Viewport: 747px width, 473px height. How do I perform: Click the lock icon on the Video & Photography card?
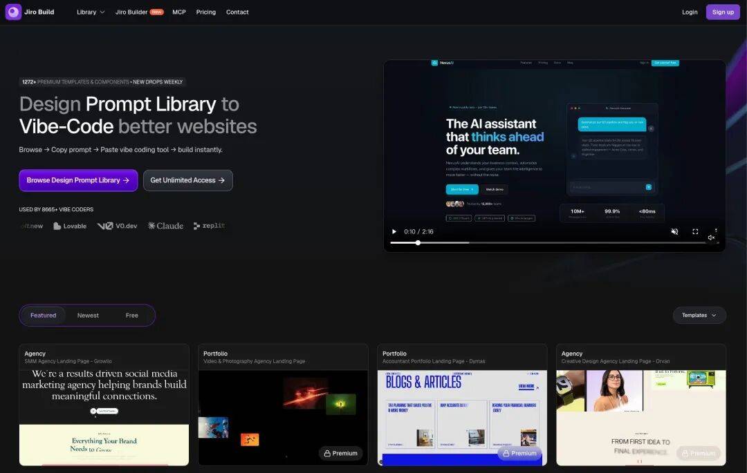pos(327,454)
